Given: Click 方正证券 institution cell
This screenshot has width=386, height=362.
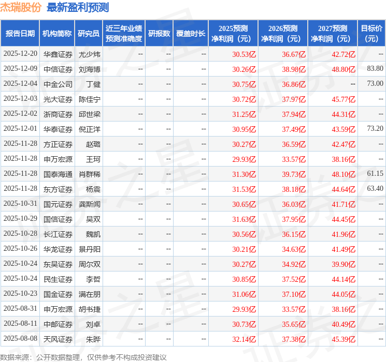Looking at the screenshot, I should click(58, 144).
